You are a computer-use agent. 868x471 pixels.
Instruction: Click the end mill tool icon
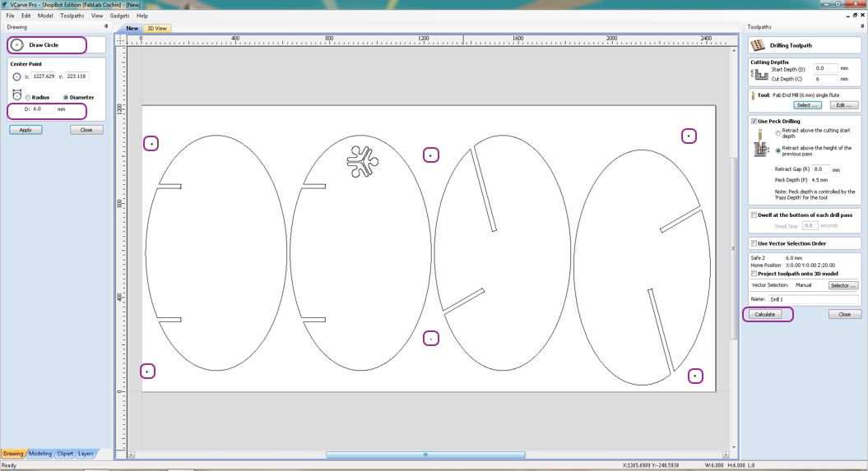[754, 95]
